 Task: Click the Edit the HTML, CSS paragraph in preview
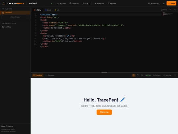point(104,106)
